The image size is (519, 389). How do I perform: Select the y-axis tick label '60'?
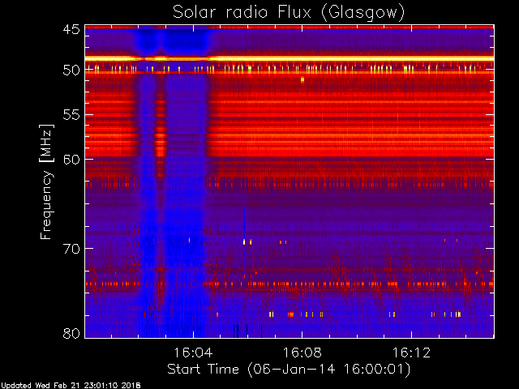tap(71, 160)
